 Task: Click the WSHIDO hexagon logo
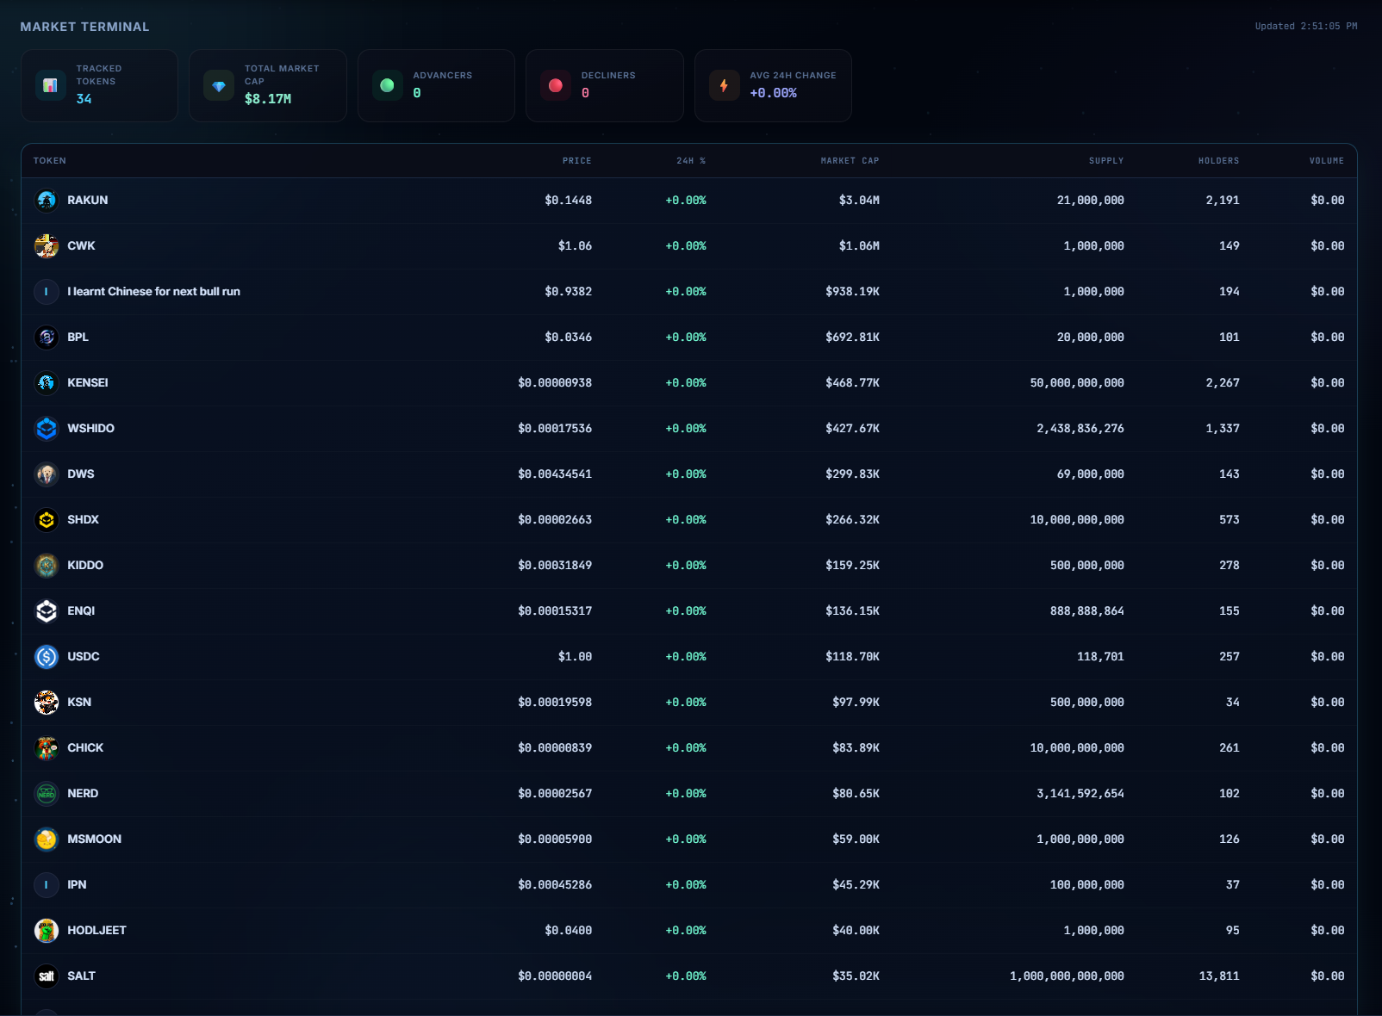click(47, 428)
